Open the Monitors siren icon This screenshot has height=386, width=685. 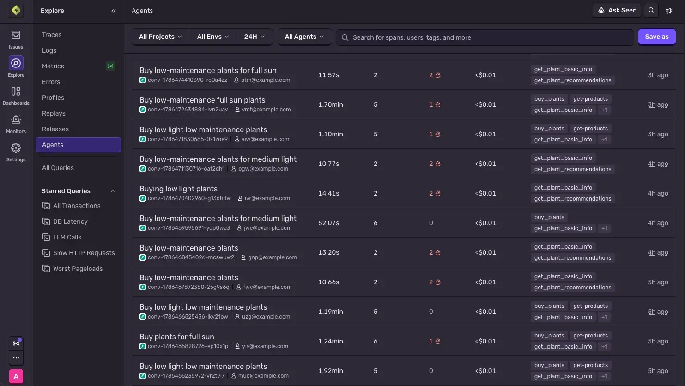click(x=16, y=120)
